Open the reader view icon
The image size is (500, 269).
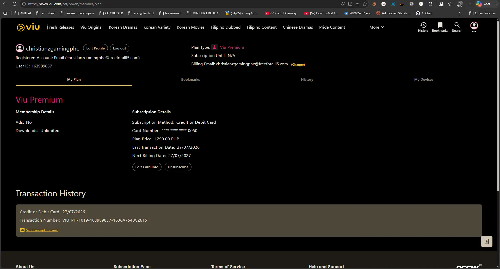point(357,4)
